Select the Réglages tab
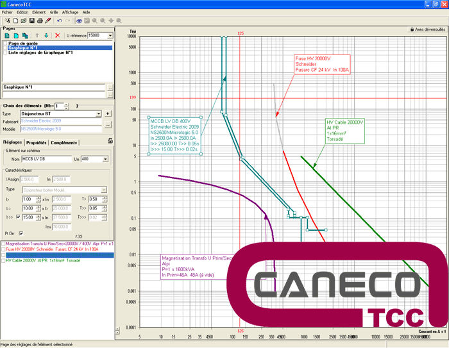Image resolution: width=449 pixels, height=348 pixels. 12,142
